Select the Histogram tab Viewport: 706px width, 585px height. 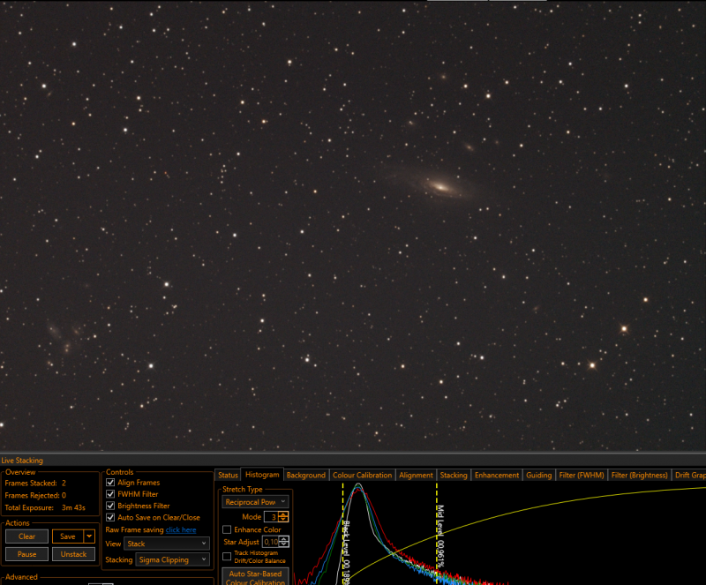[x=262, y=475]
